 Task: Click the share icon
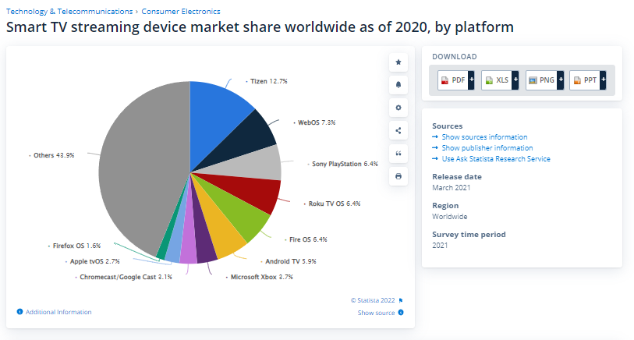(x=398, y=130)
